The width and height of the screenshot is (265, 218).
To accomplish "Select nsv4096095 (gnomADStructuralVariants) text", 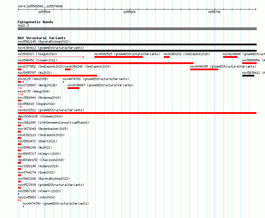I will pyautogui.click(x=223, y=66).
